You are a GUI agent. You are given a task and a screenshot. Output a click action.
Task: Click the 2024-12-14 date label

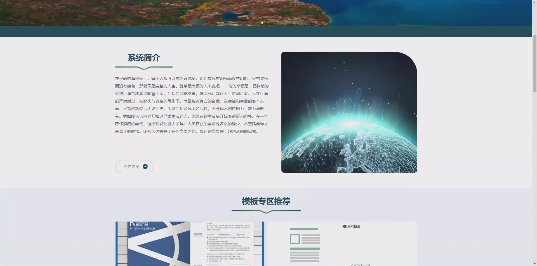(x=361, y=264)
